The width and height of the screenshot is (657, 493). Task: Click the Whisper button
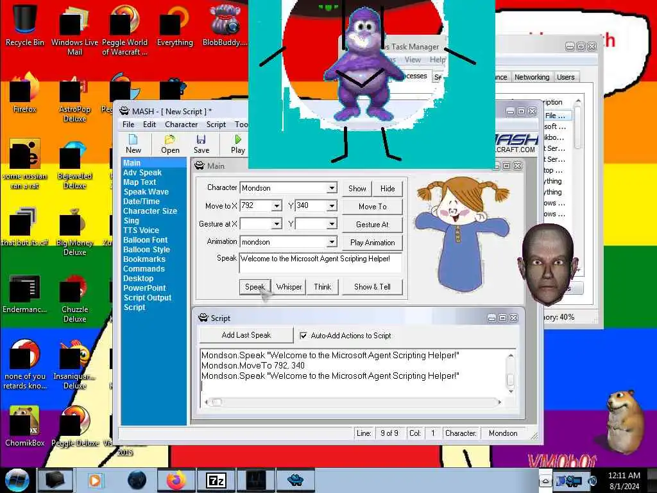(289, 287)
